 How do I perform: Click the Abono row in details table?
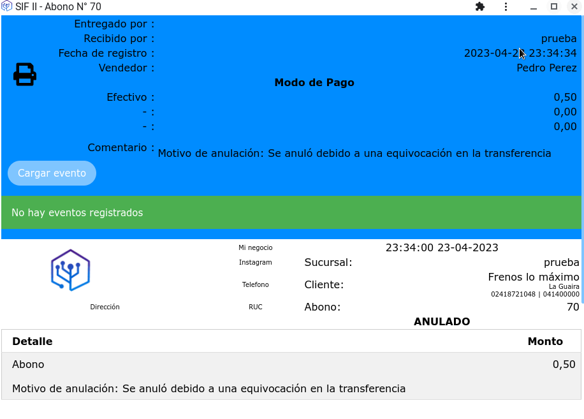29,364
